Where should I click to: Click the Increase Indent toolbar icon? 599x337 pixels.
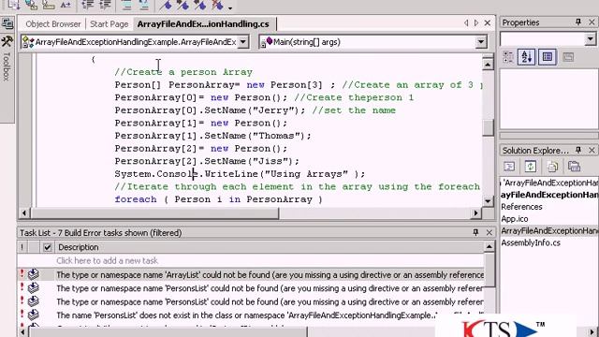click(x=105, y=5)
